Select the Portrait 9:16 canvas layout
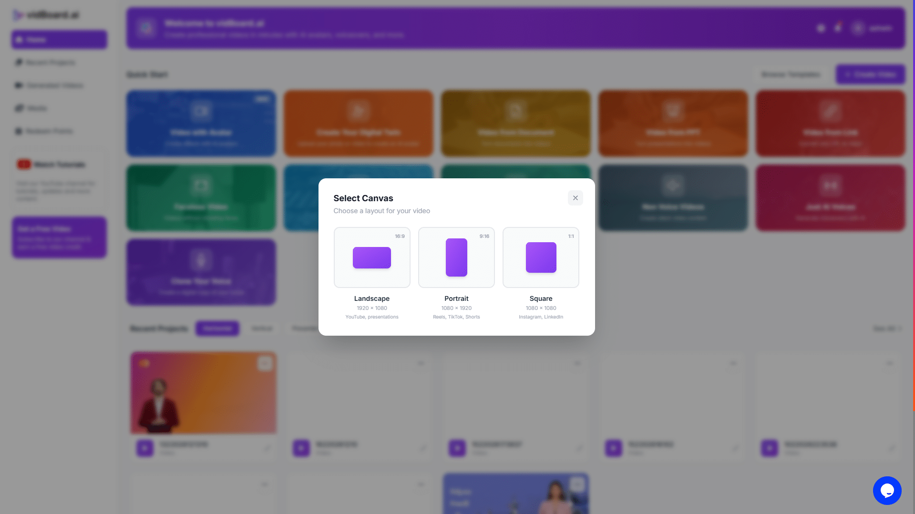Screen dimensions: 915x514 click(x=456, y=257)
